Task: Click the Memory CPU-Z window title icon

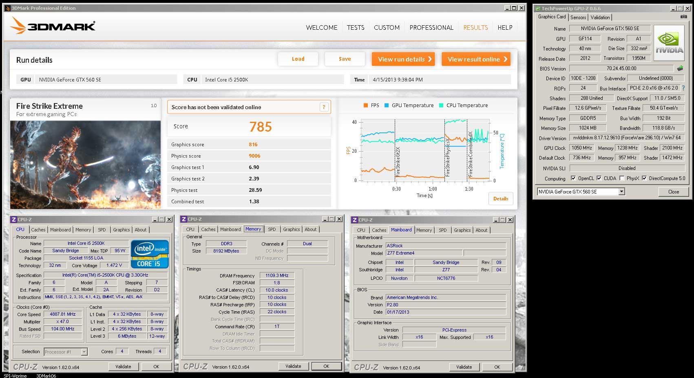Action: [x=184, y=219]
